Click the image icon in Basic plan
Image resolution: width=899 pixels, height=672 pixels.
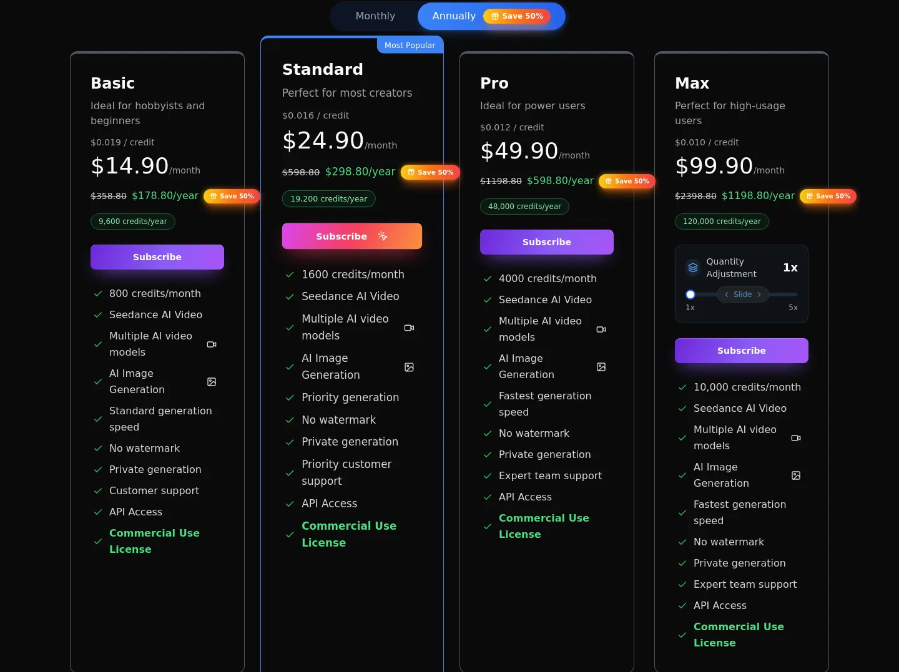212,382
